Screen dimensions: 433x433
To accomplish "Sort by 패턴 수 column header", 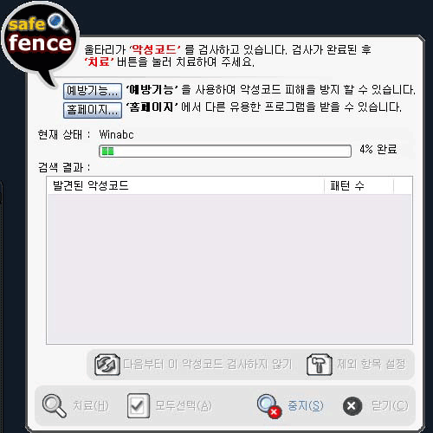I will tap(359, 185).
